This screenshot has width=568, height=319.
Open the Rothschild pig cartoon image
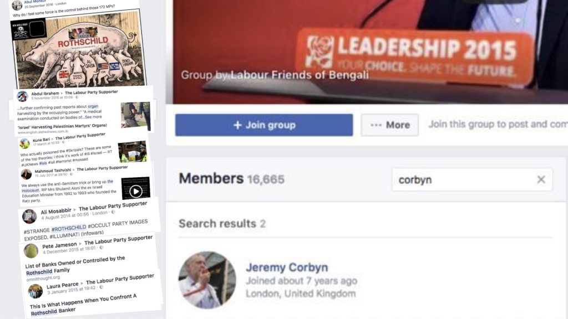pyautogui.click(x=79, y=50)
